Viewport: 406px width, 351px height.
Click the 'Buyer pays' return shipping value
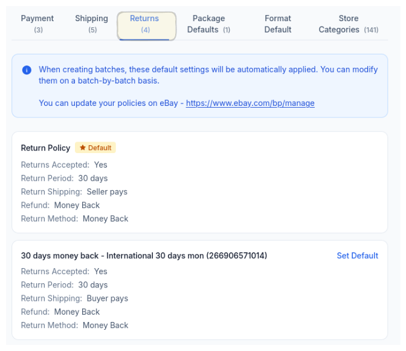[x=107, y=298]
